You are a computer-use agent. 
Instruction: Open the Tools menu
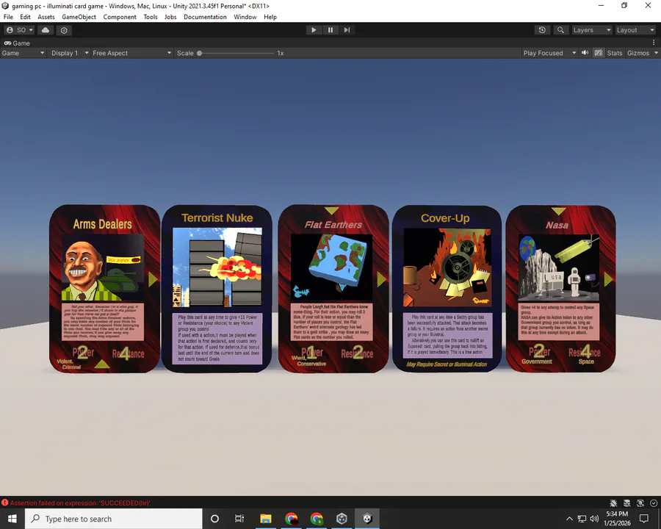tap(151, 17)
